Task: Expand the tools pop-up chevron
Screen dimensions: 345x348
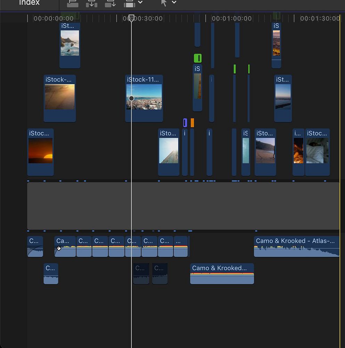Action: coord(174,2)
